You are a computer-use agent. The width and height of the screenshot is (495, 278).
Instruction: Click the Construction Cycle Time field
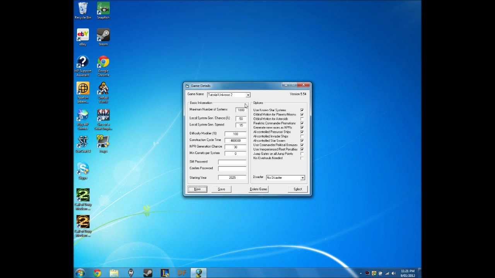pos(235,141)
